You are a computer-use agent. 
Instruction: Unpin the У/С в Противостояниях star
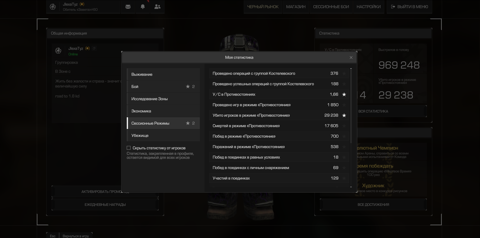click(344, 94)
